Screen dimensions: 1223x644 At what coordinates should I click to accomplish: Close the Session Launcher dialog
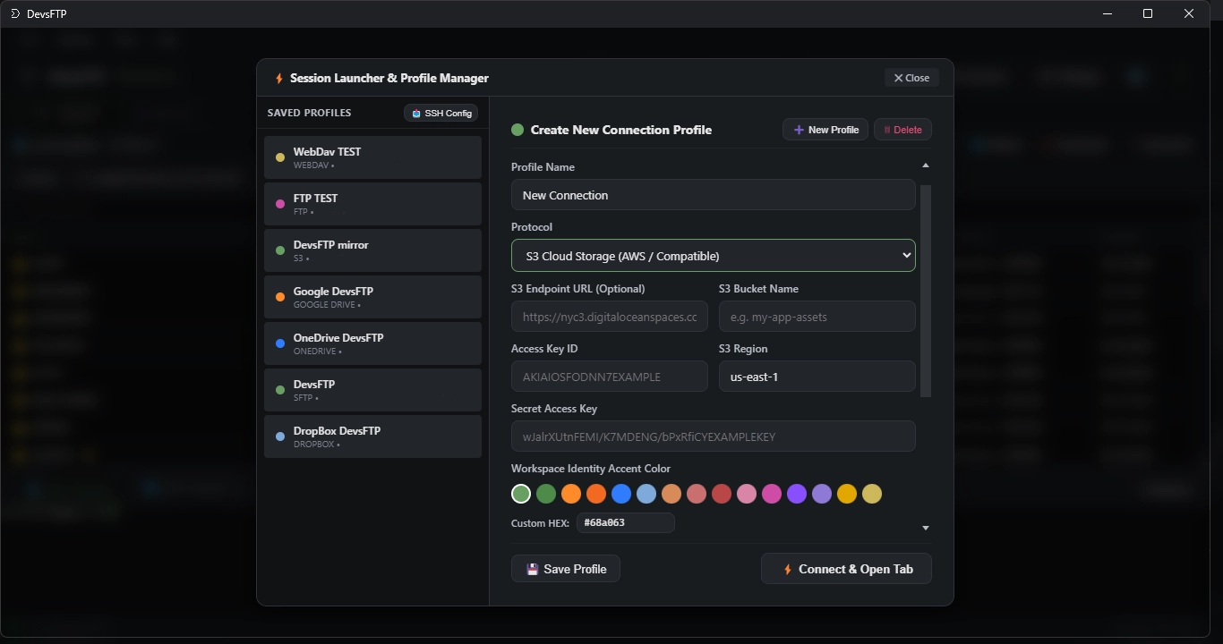[x=911, y=78]
